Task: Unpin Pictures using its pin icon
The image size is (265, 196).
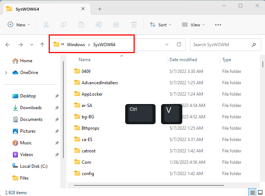Action: 57,131
